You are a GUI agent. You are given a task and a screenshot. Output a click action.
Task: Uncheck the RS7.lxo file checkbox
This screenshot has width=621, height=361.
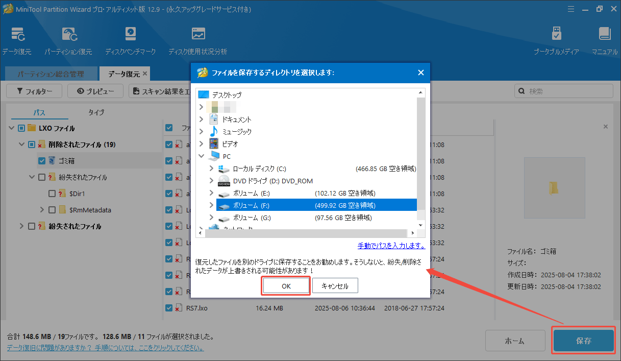click(x=169, y=308)
